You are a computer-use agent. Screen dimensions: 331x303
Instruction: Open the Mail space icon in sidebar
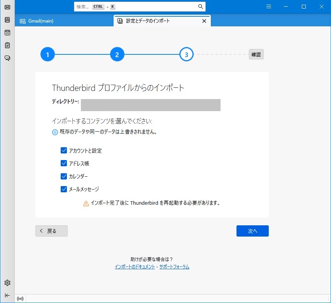[x=7, y=7]
